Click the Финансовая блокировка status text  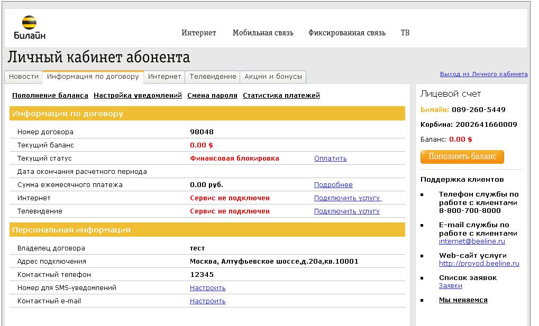coord(234,159)
